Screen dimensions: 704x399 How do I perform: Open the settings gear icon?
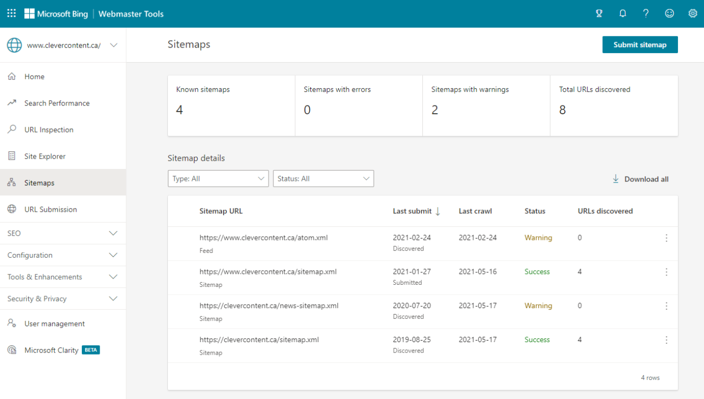click(x=693, y=14)
